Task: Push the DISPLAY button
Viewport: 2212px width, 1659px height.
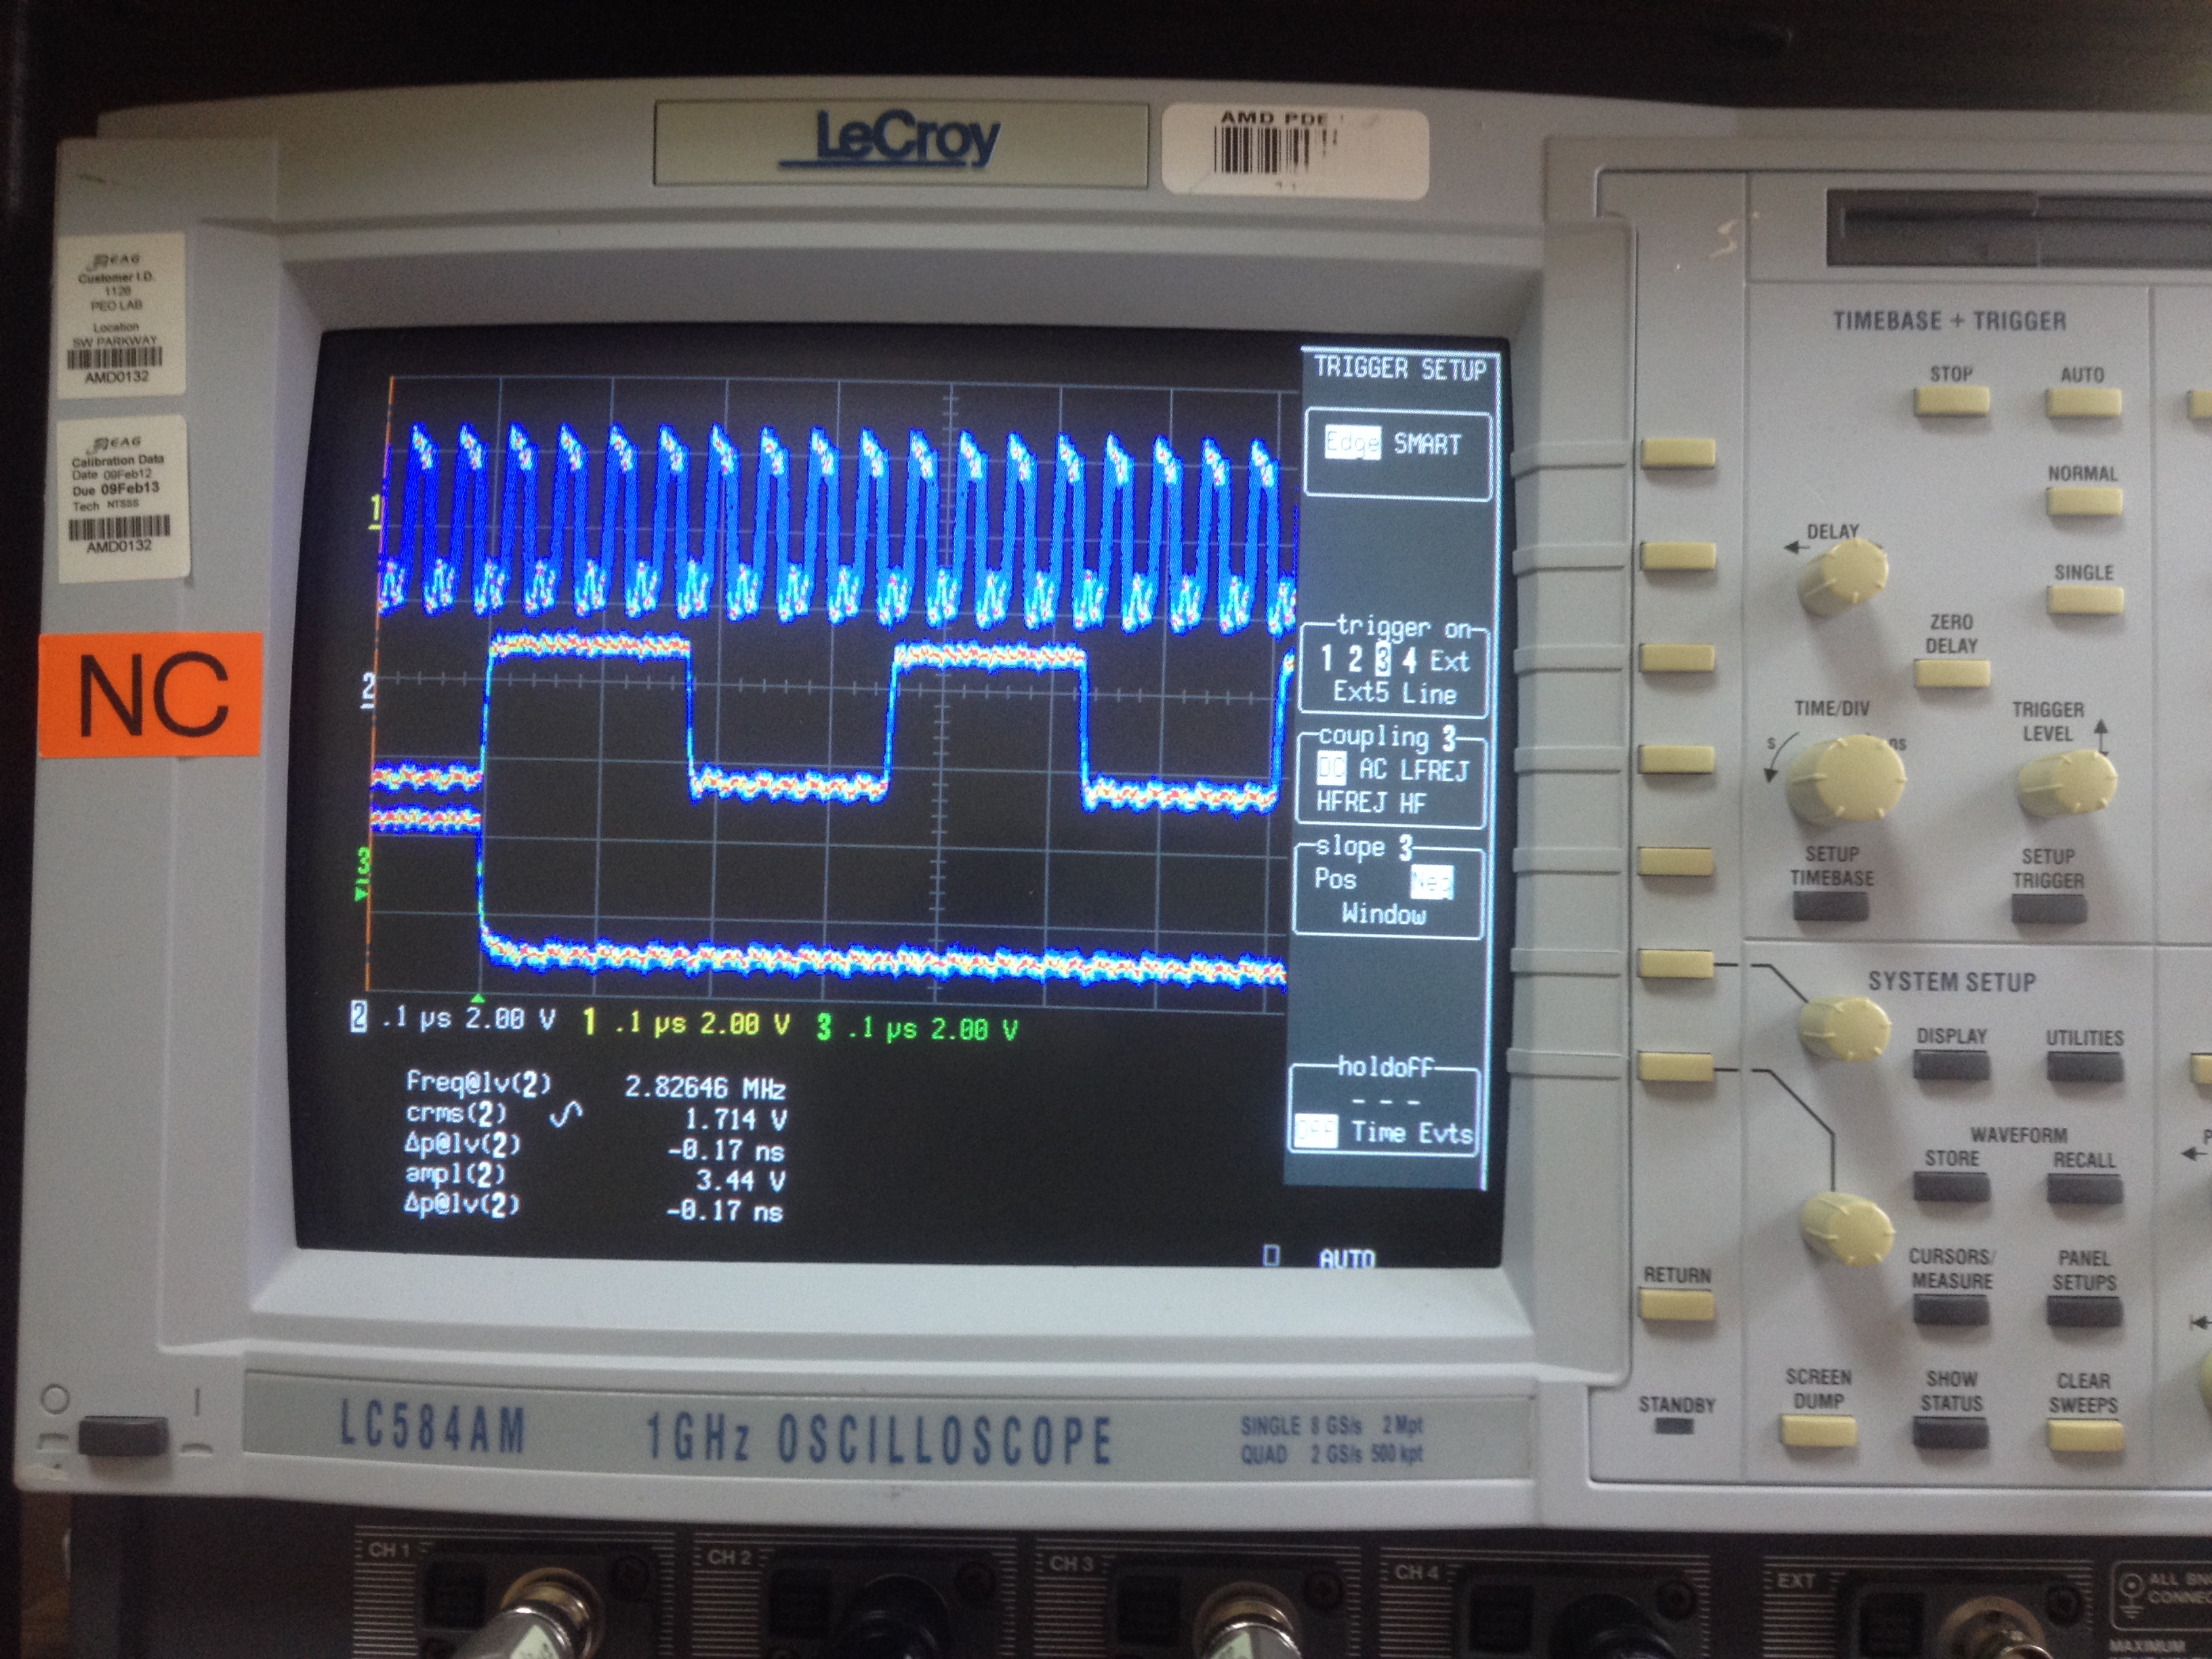Action: pyautogui.click(x=1951, y=1066)
